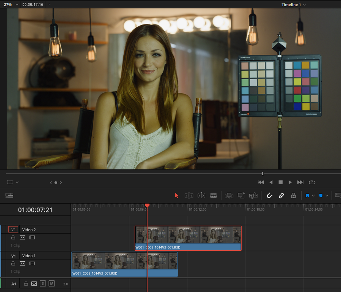341x292 pixels.
Task: Play the timeline in reverse
Action: (271, 182)
